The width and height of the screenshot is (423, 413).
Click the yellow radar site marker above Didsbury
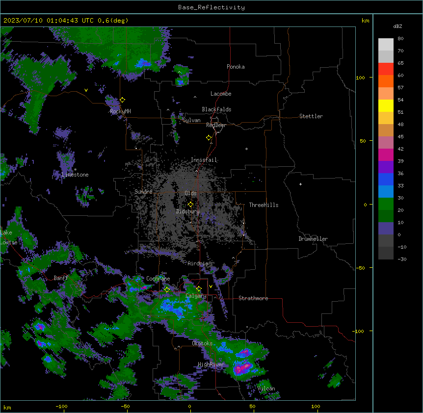click(x=190, y=204)
